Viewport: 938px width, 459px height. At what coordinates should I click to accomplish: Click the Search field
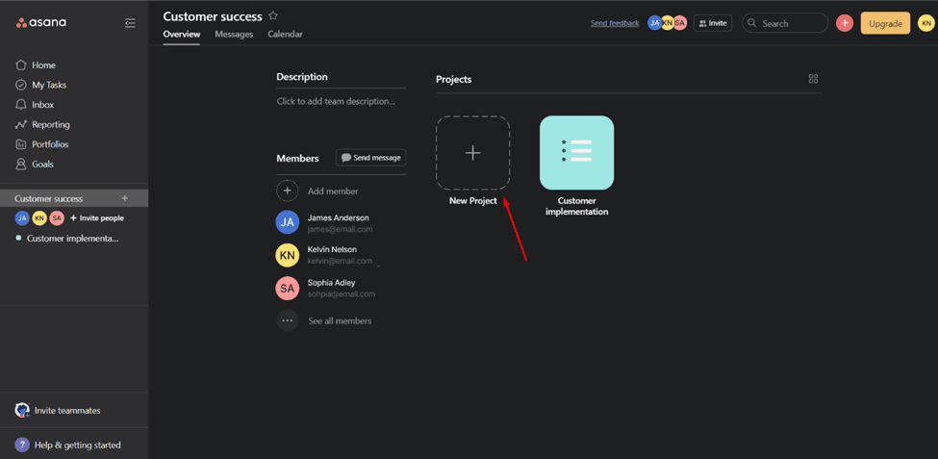tap(785, 23)
